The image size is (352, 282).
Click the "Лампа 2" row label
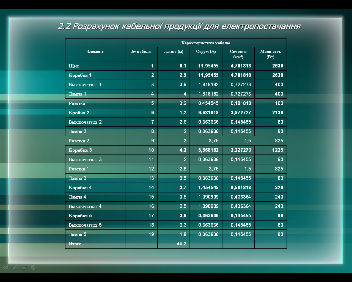77,132
